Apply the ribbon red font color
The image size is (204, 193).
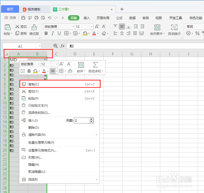pyautogui.click(x=94, y=34)
